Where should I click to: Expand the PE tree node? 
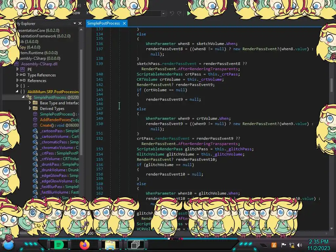tap(17, 69)
